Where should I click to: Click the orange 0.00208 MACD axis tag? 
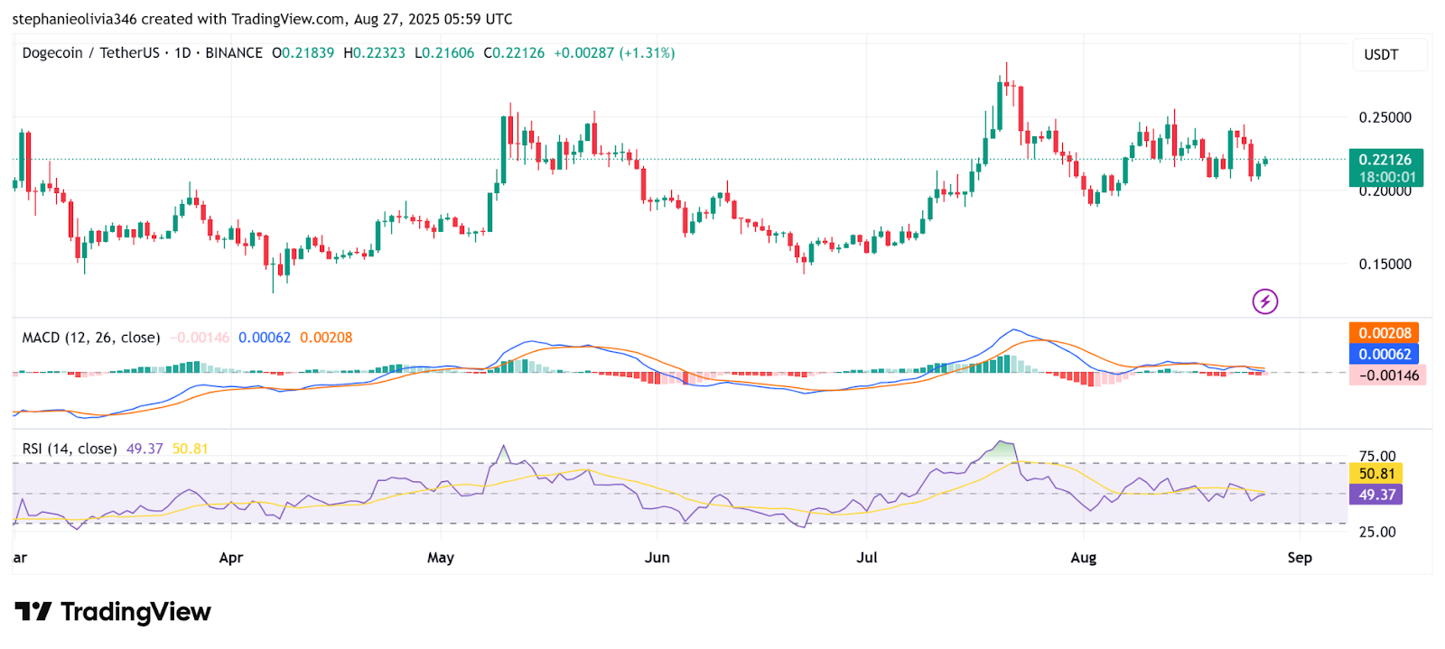(x=1384, y=333)
